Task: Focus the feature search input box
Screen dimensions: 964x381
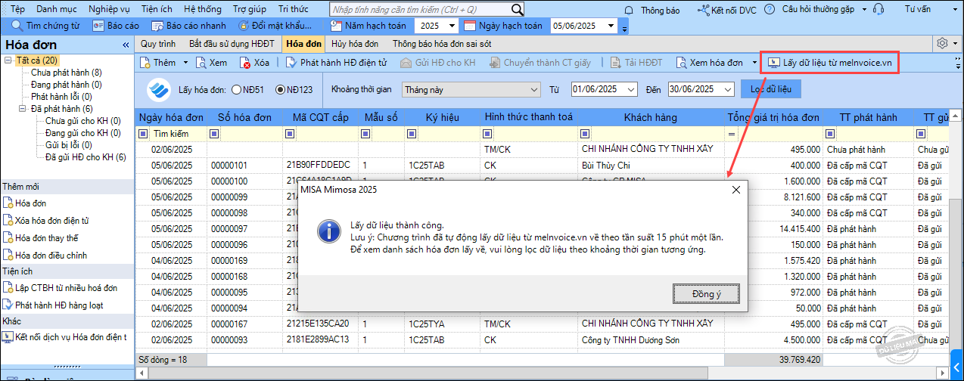Action: [421, 10]
